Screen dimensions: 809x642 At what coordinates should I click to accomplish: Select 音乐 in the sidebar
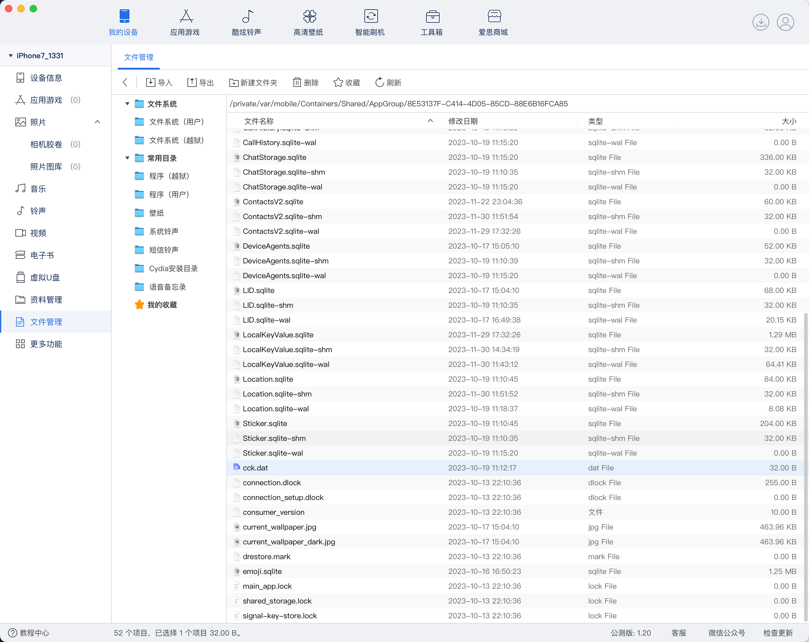[x=55, y=189]
